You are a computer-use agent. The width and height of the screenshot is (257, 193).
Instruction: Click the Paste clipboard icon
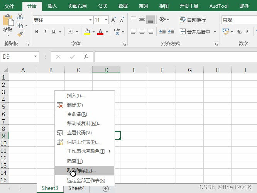point(8,20)
